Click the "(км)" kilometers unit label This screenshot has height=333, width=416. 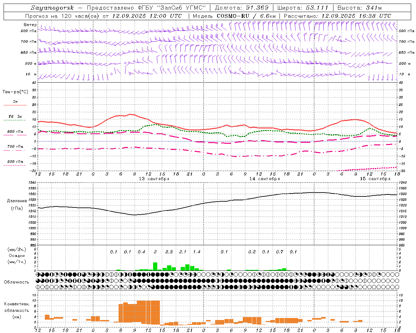(x=17, y=317)
